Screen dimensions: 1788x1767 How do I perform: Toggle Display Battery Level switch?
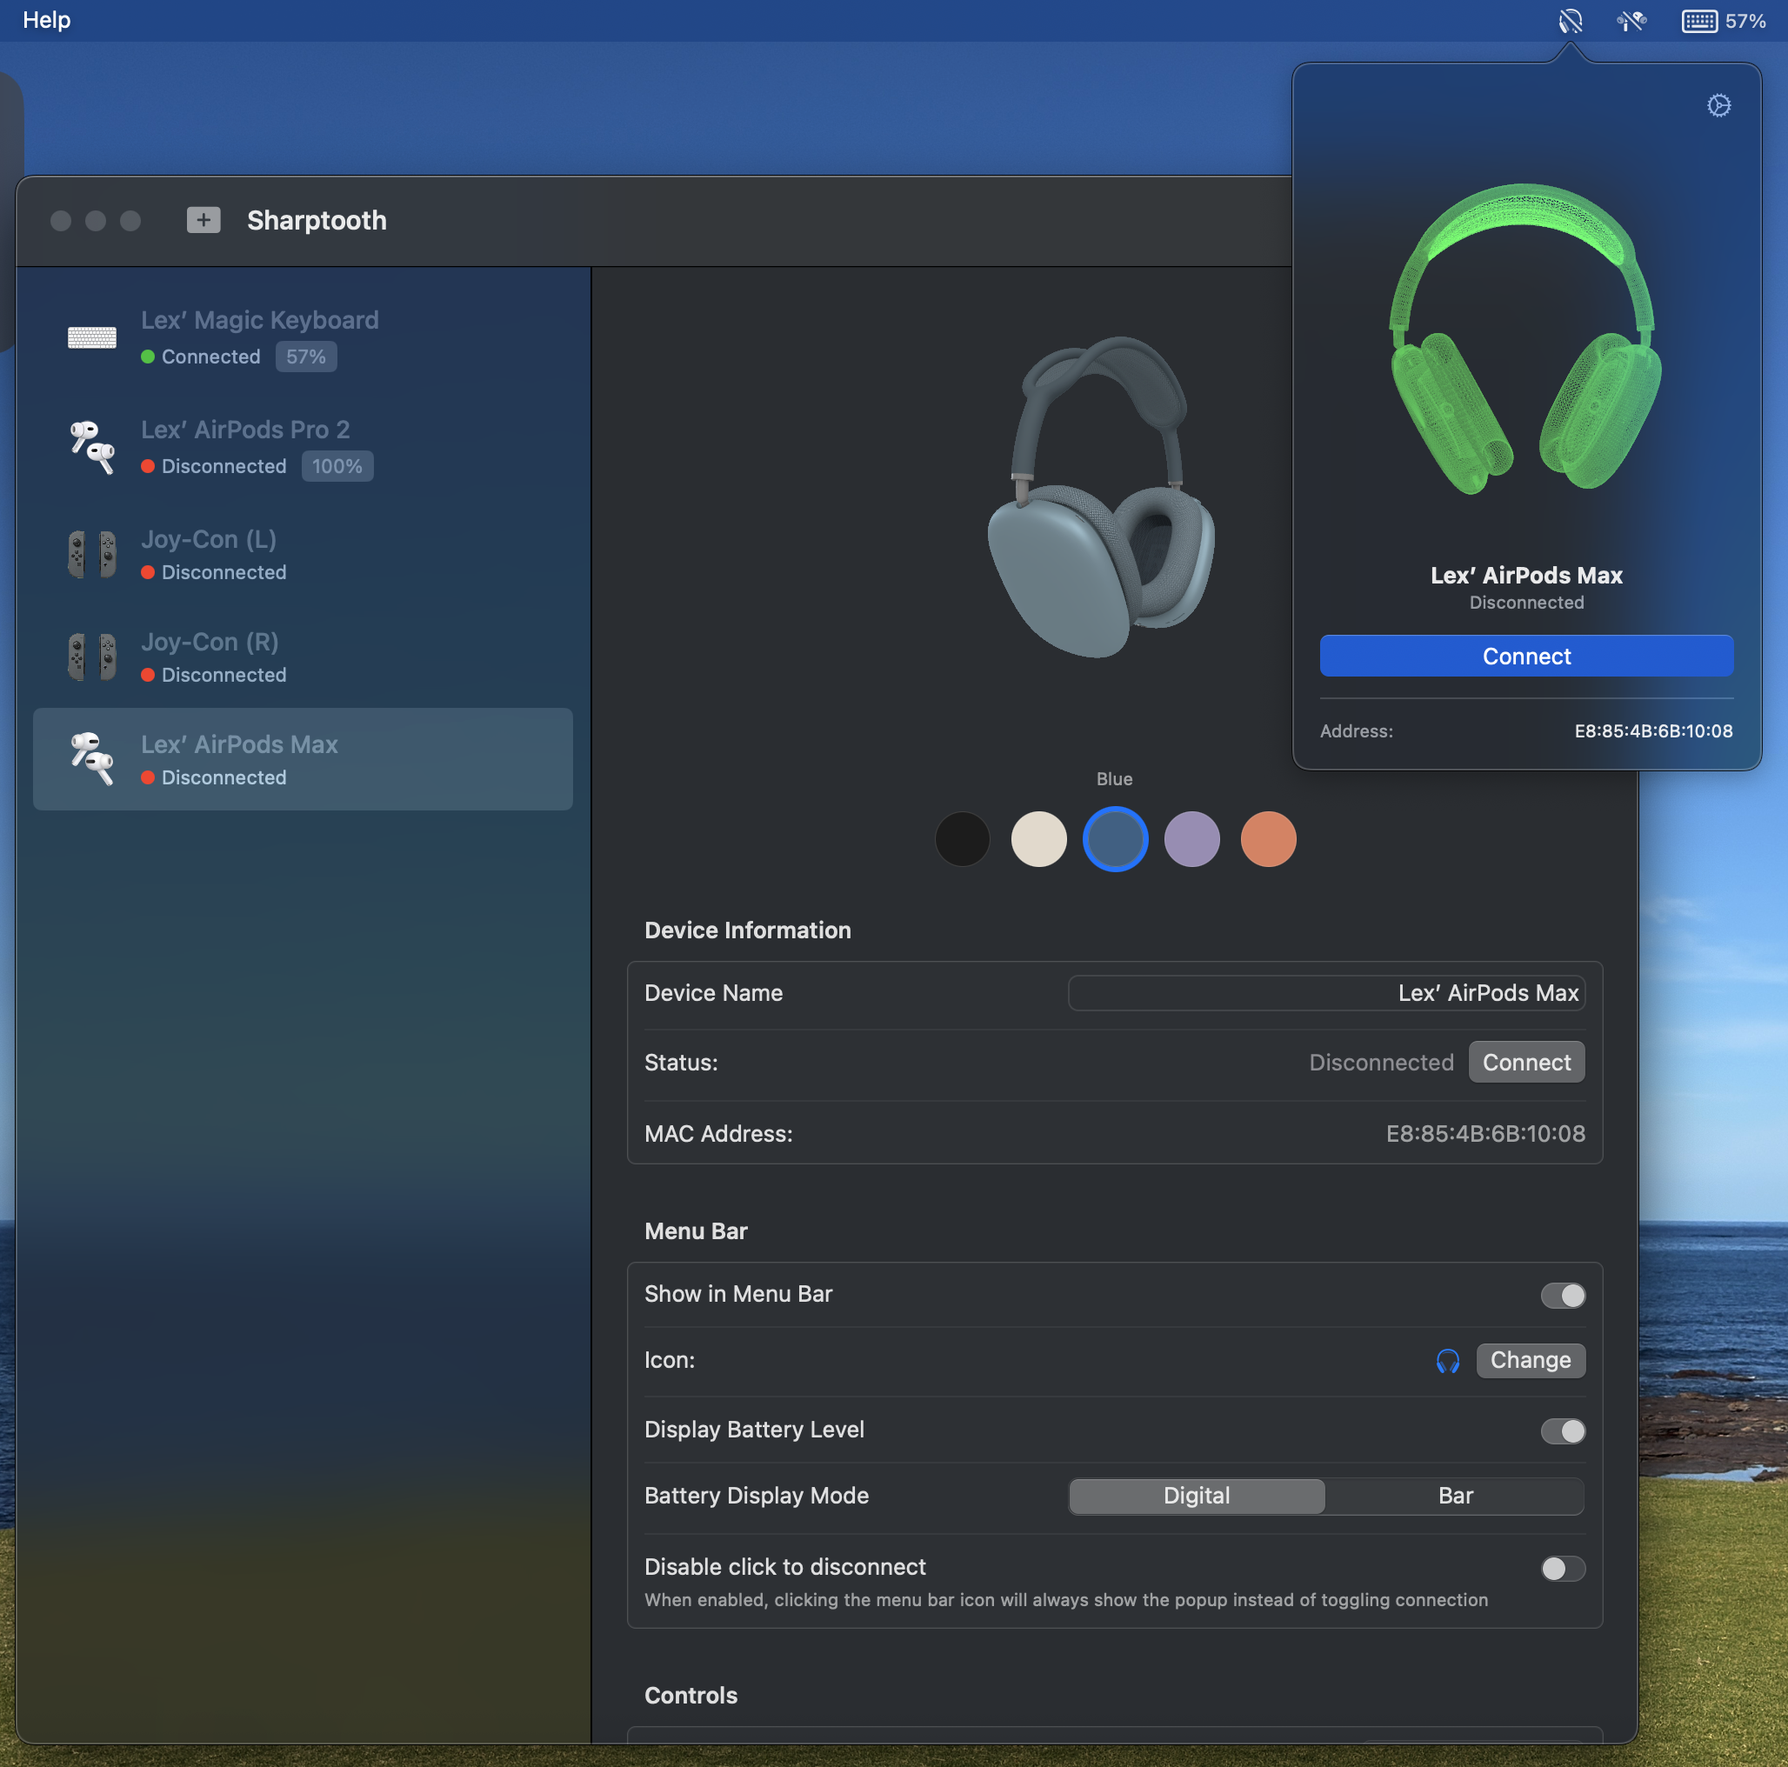[1562, 1431]
